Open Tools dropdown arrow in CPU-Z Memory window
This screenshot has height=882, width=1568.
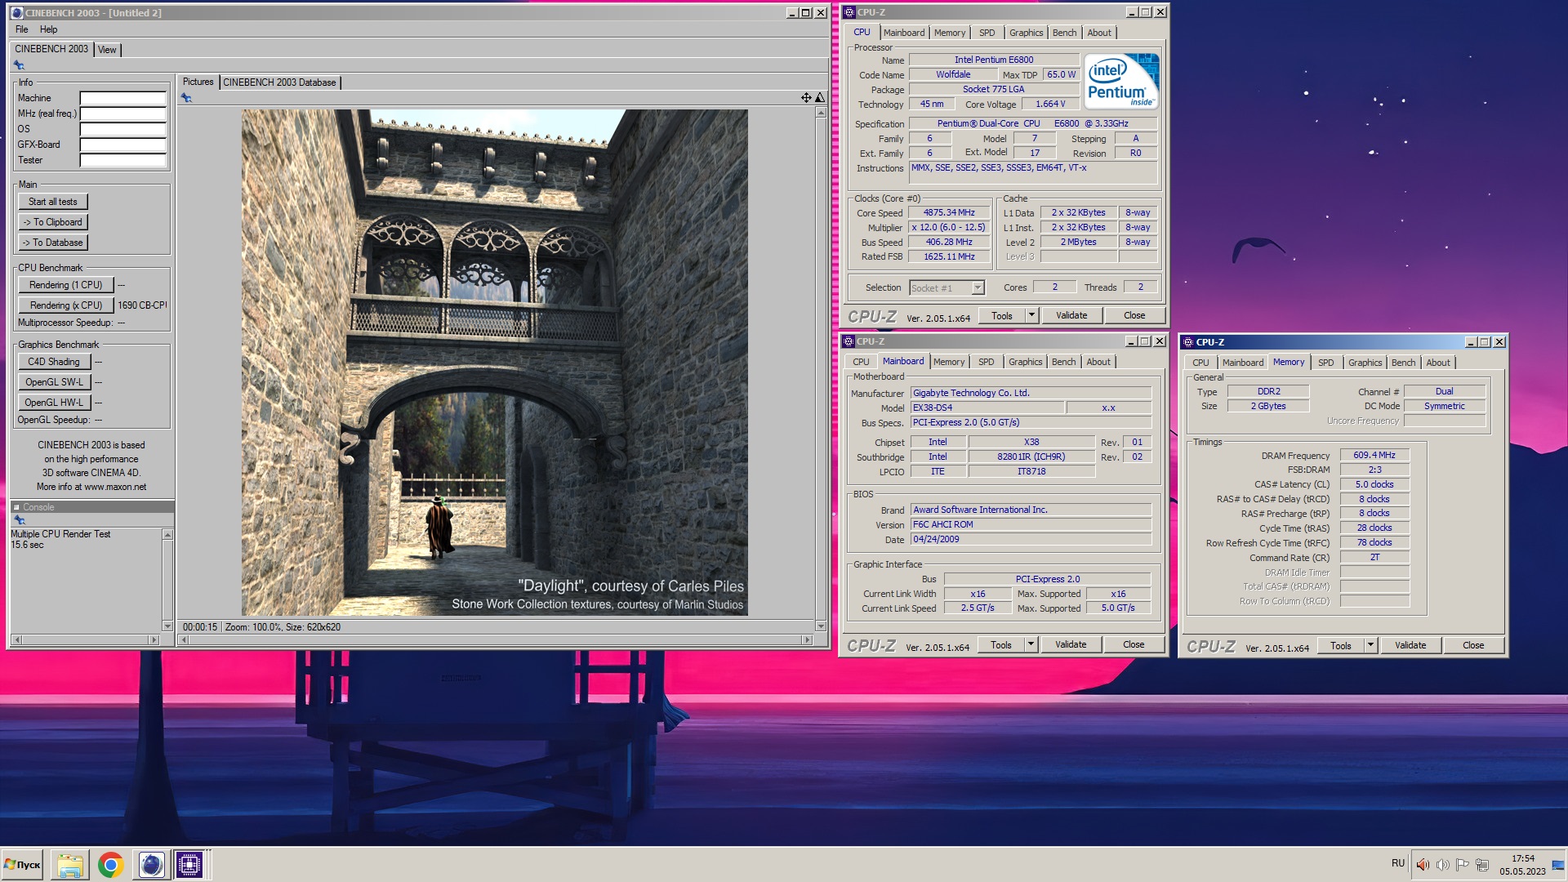[1370, 645]
